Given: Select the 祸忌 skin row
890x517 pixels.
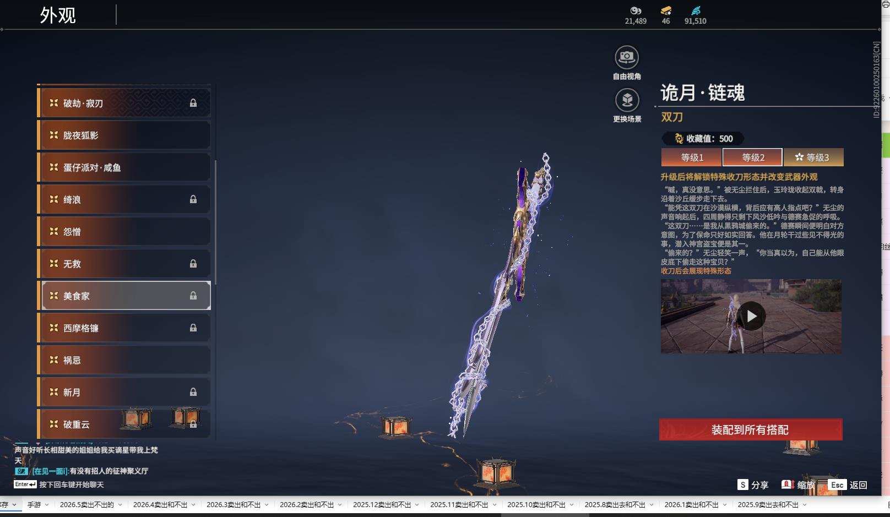Looking at the screenshot, I should 124,360.
